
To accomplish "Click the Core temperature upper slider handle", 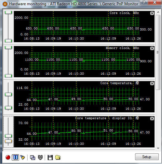I will (8, 95).
